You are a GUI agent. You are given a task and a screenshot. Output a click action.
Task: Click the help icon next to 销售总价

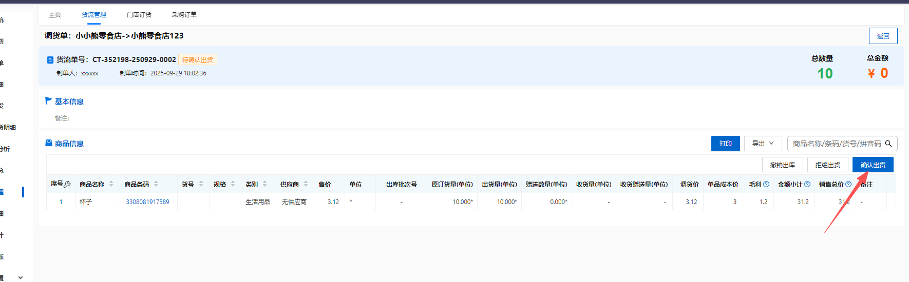[848, 184]
